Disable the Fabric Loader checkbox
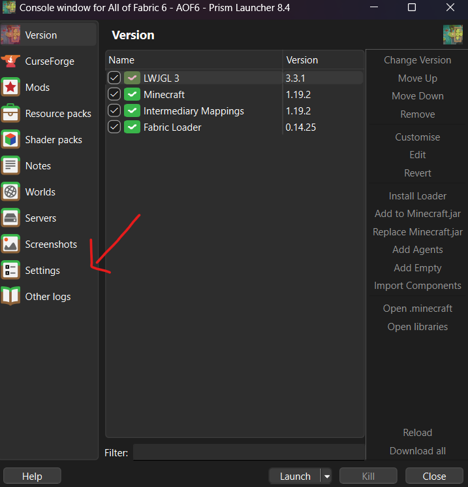Viewport: 468px width, 487px height. tap(114, 127)
